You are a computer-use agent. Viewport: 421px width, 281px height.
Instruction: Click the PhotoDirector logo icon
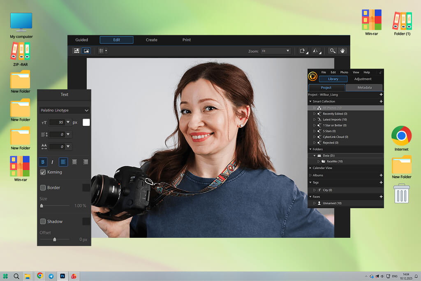click(313, 76)
